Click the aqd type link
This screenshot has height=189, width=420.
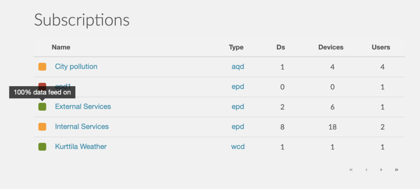238,67
